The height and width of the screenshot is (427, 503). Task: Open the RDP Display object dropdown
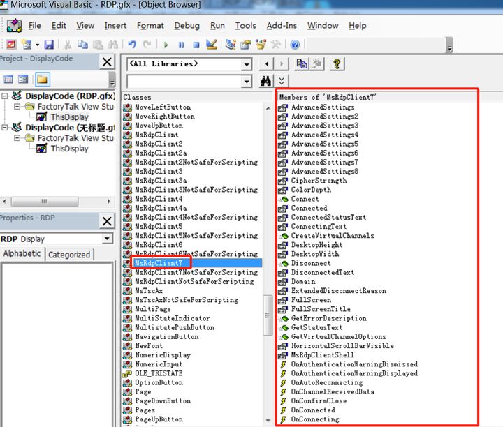(107, 239)
